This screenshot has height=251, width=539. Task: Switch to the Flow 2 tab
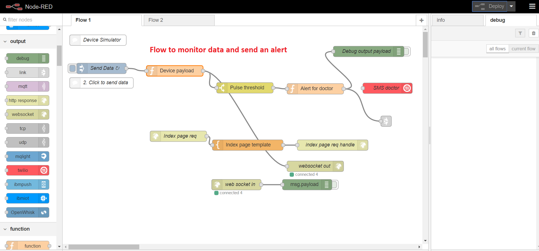click(179, 20)
